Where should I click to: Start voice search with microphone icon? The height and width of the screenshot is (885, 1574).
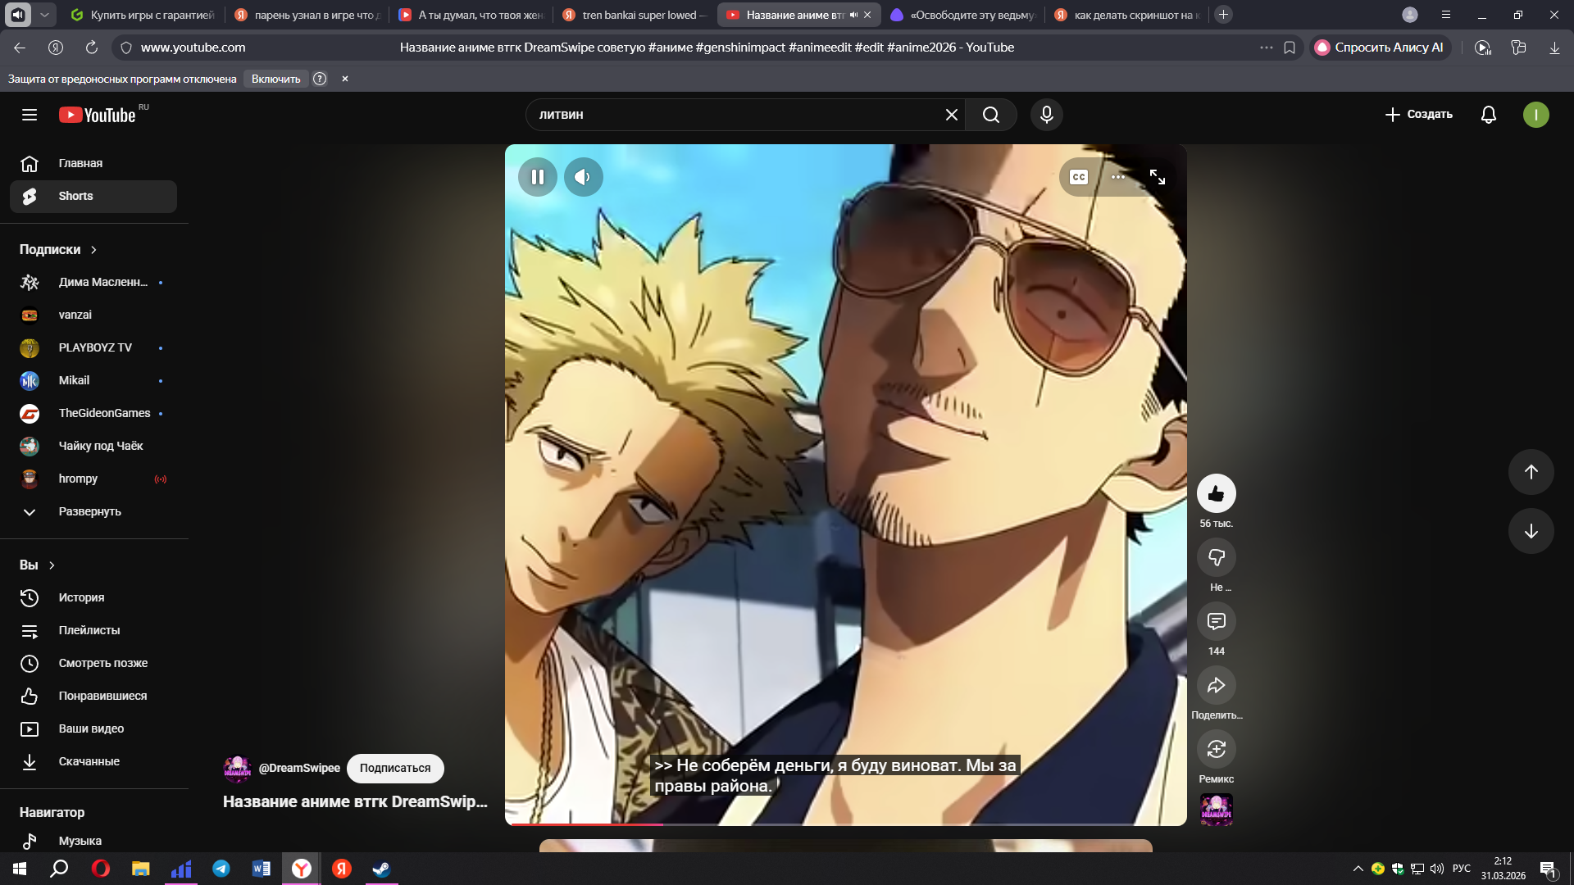pos(1046,115)
